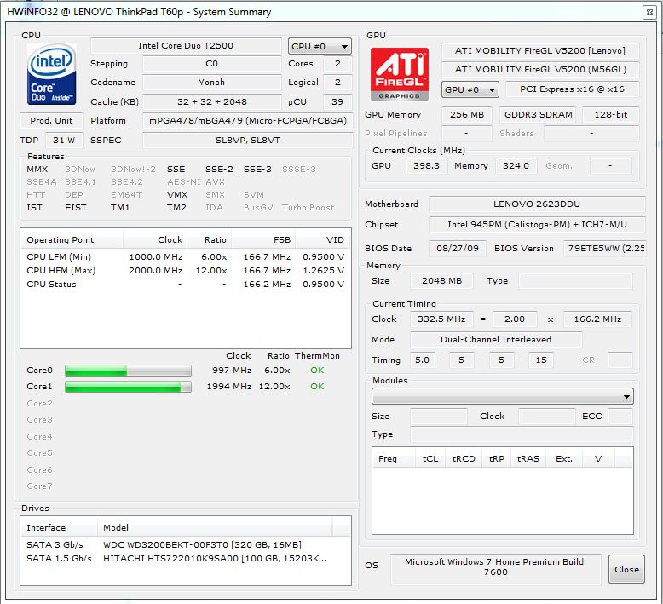
Task: Click the Freq column header in modules table
Action: click(x=389, y=458)
